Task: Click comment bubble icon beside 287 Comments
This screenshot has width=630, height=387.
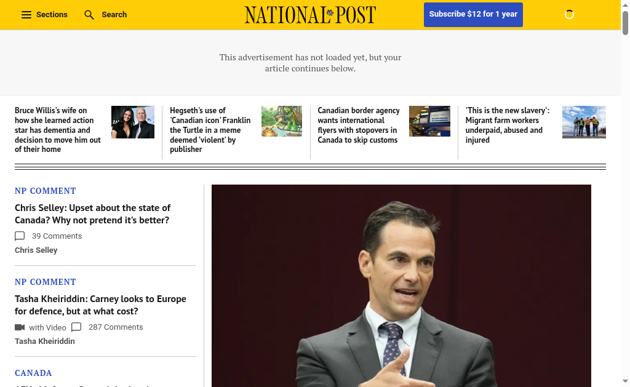Action: coord(76,327)
